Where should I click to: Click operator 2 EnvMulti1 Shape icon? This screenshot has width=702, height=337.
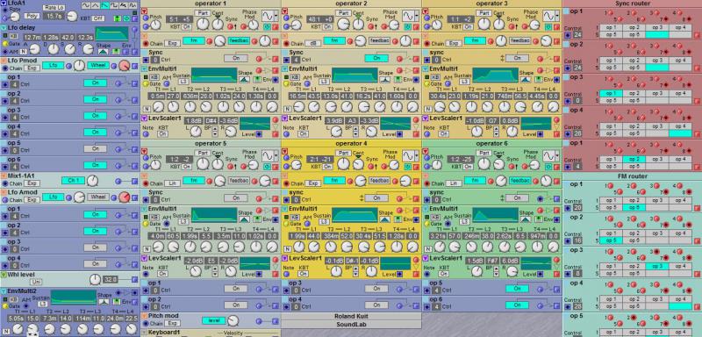385,79
